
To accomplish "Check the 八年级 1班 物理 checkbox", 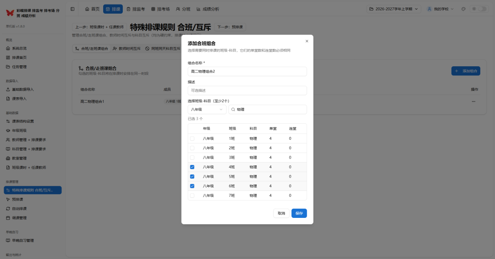I will pyautogui.click(x=192, y=138).
